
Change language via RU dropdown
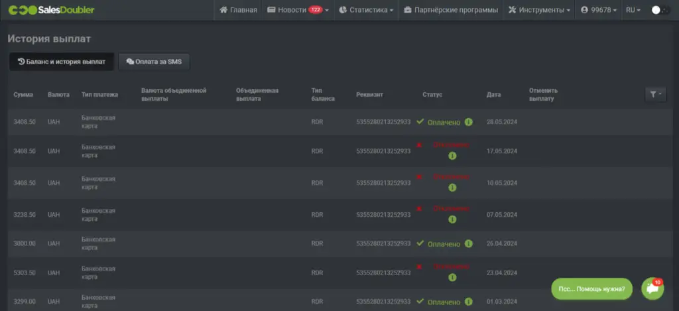point(633,10)
